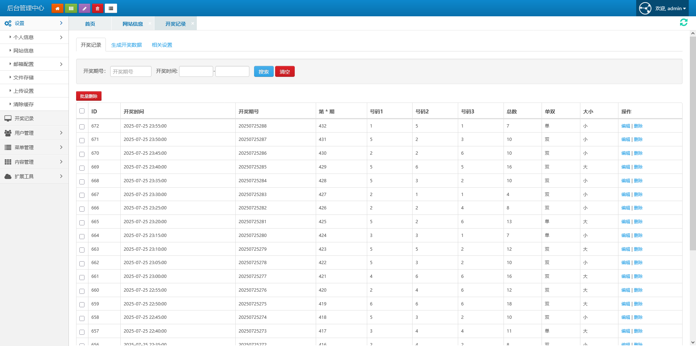Click the red trash icon button
Image resolution: width=696 pixels, height=346 pixels.
coord(98,8)
